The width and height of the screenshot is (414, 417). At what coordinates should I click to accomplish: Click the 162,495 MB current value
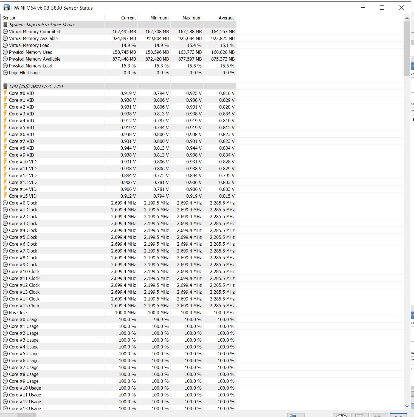[x=124, y=32]
